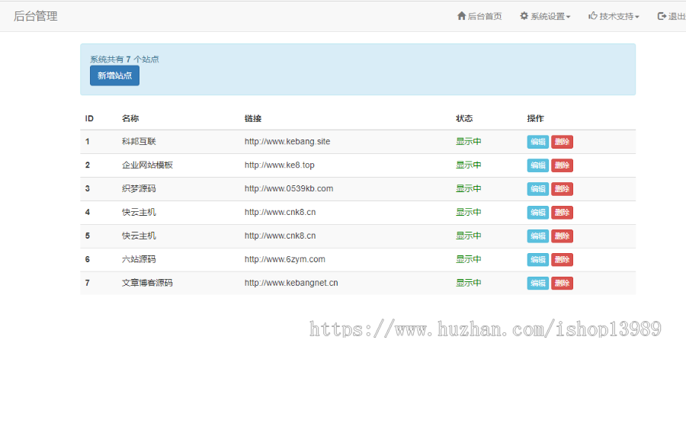Delete the 科邦互联 site row
Screen dimensions: 686x433
click(562, 142)
